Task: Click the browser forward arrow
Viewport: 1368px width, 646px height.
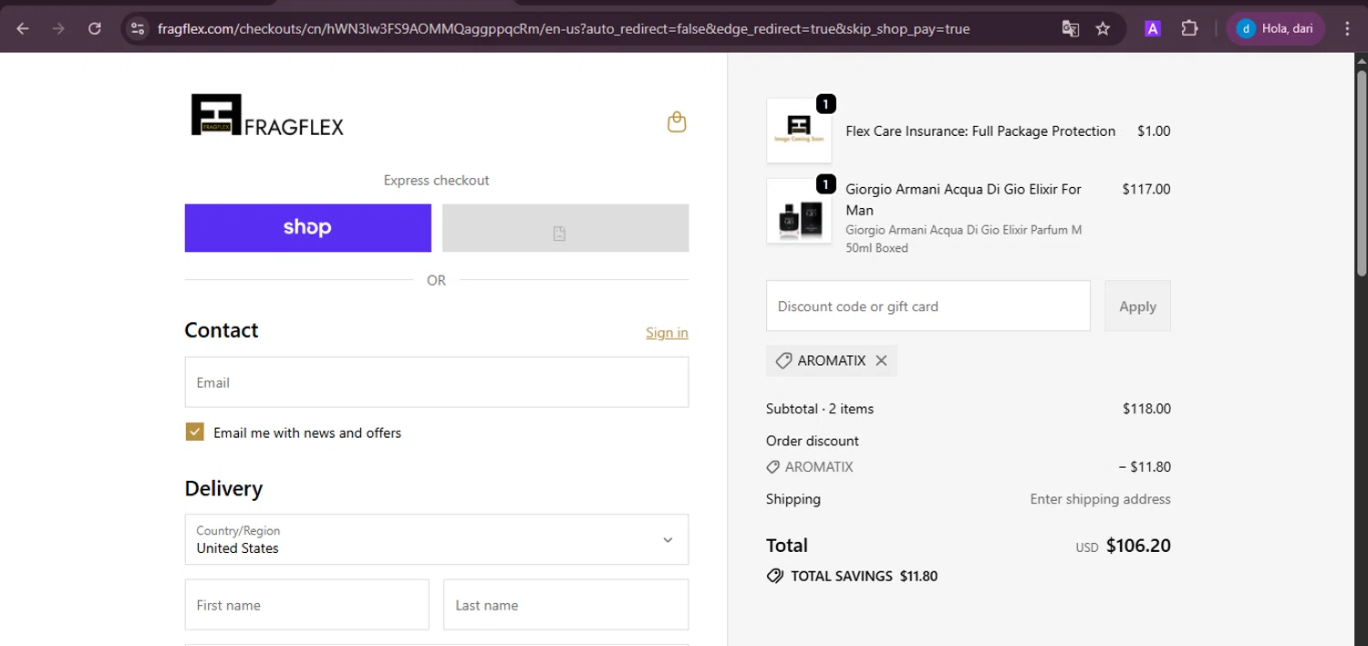Action: click(x=58, y=28)
